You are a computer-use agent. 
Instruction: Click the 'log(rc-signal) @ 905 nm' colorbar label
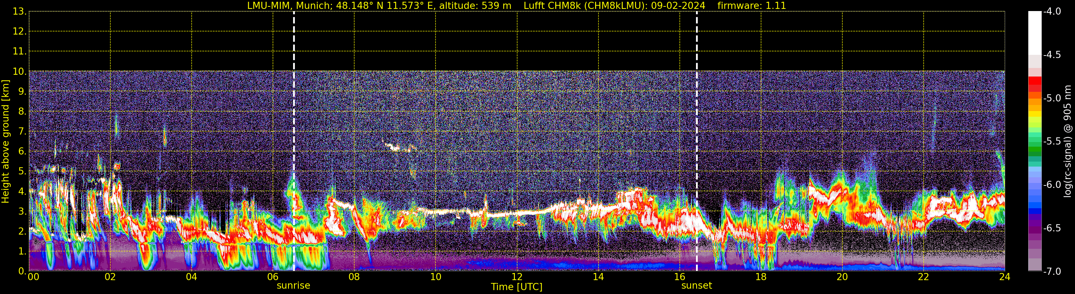tap(1068, 141)
